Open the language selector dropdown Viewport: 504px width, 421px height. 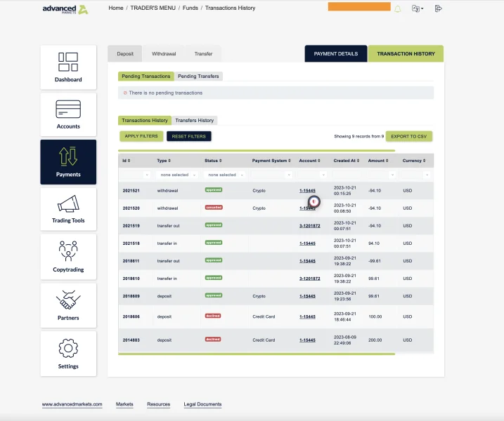(x=418, y=8)
